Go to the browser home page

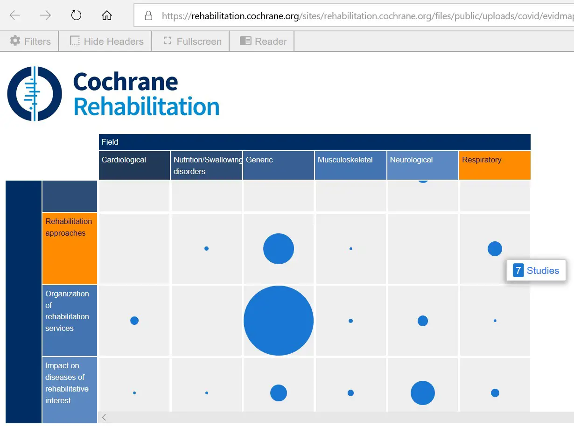tap(106, 15)
